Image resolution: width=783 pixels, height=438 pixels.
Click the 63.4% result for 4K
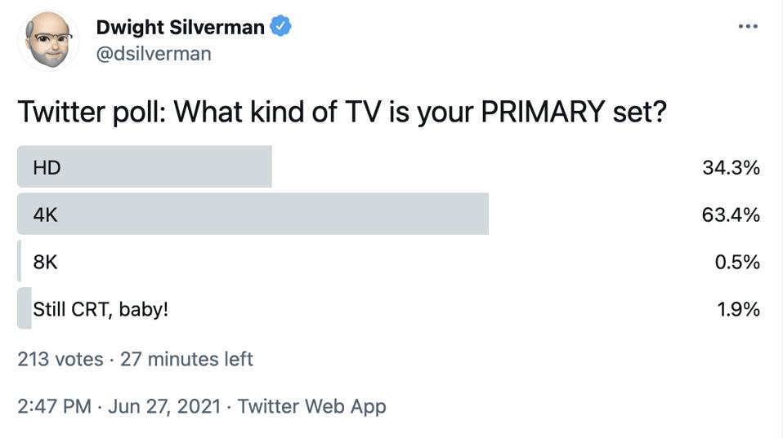point(731,215)
